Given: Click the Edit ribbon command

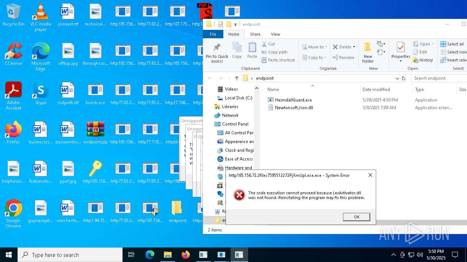Looking at the screenshot, I should (x=420, y=52).
